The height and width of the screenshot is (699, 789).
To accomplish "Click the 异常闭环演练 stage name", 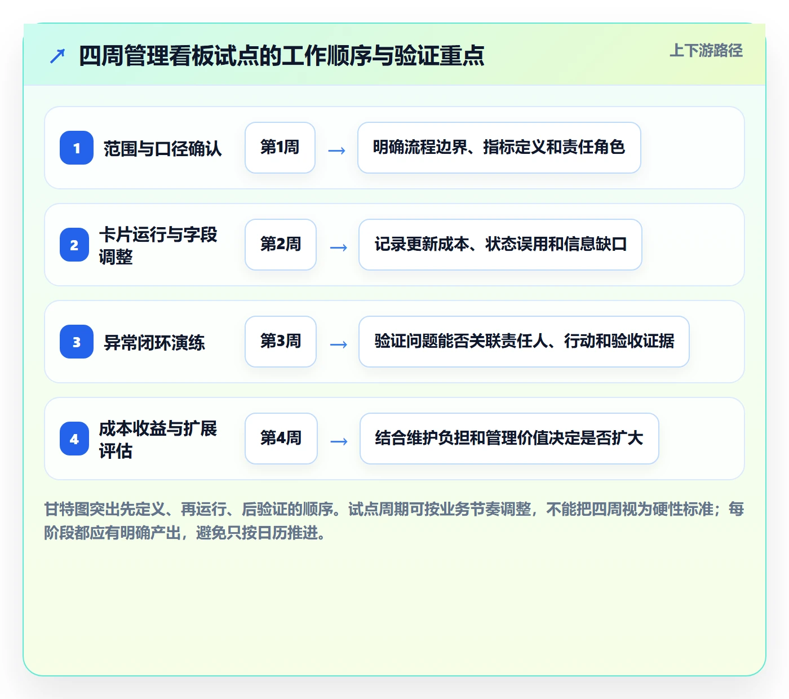I will coord(154,342).
